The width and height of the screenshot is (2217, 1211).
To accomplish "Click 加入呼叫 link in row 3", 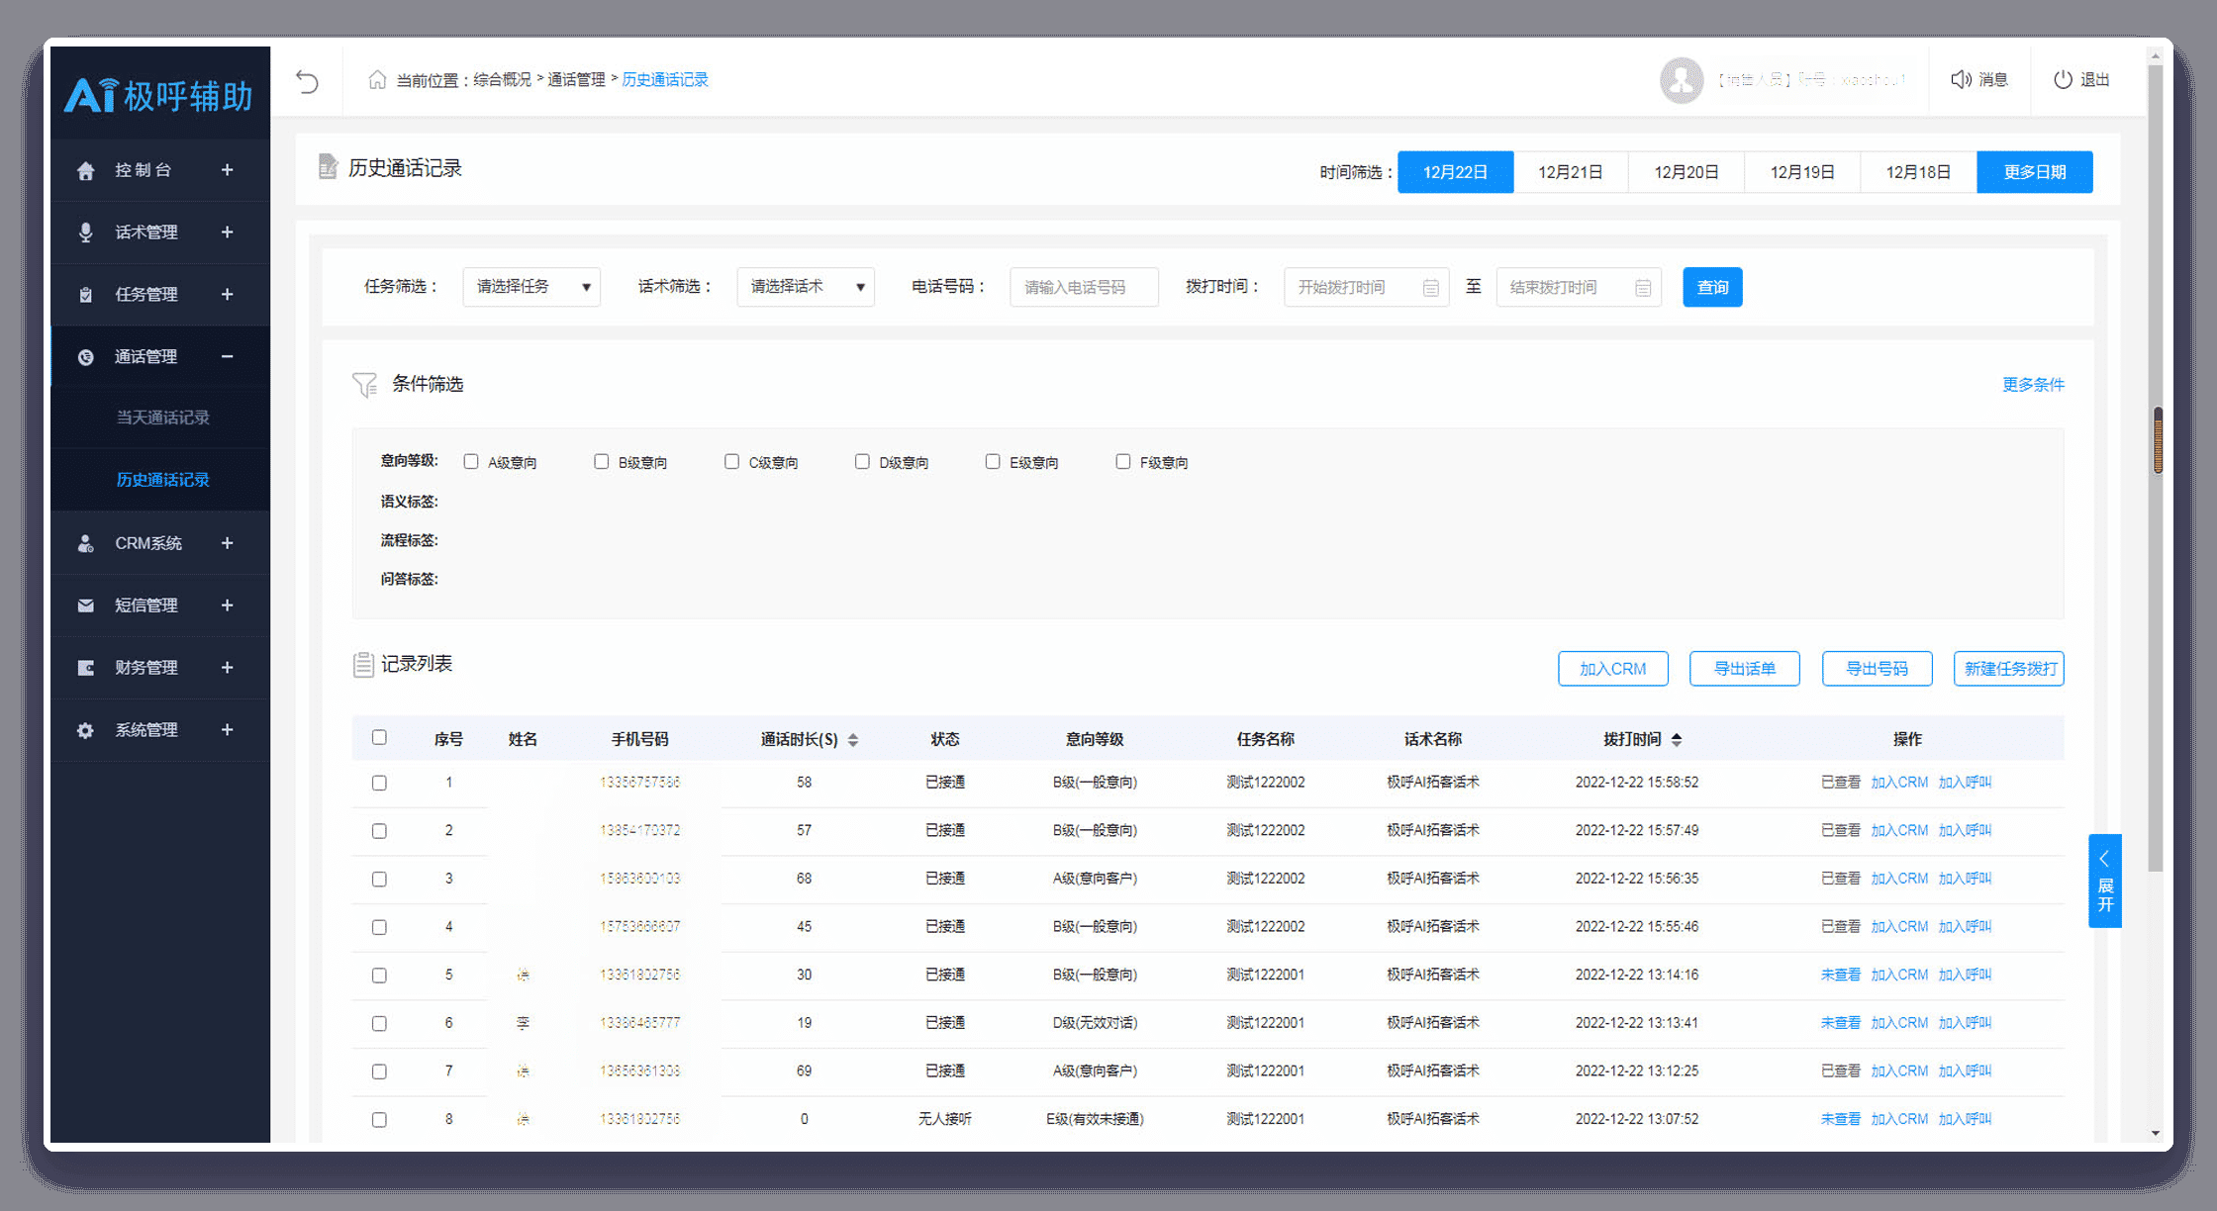I will pyautogui.click(x=1965, y=880).
